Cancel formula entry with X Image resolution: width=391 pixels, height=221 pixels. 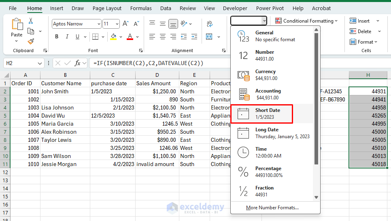58,63
